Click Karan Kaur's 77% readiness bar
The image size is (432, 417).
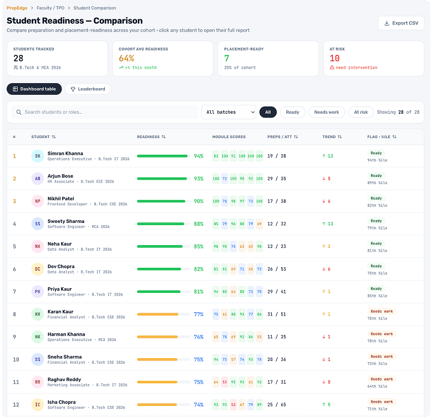pyautogui.click(x=164, y=314)
